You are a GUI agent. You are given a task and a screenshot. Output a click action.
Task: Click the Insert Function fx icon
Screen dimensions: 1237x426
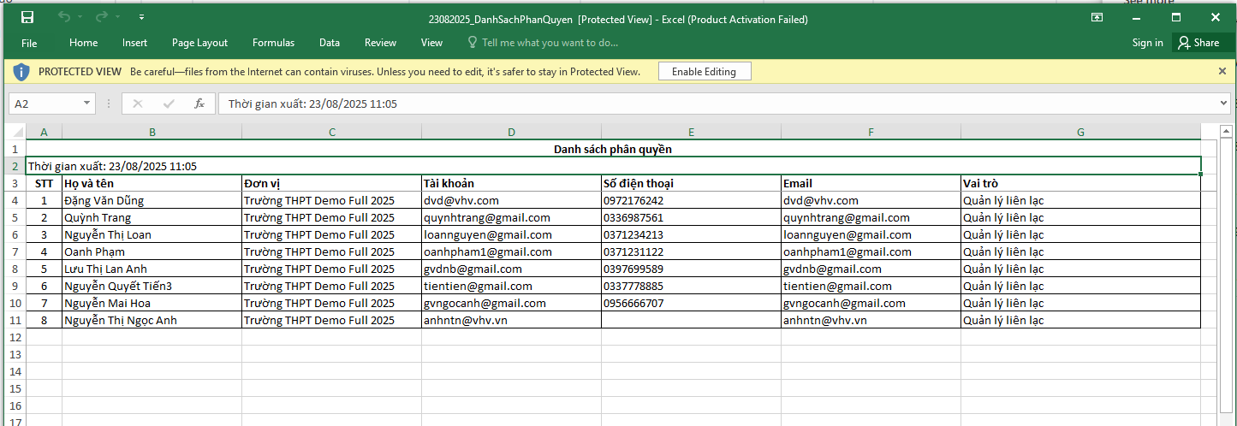tap(199, 104)
